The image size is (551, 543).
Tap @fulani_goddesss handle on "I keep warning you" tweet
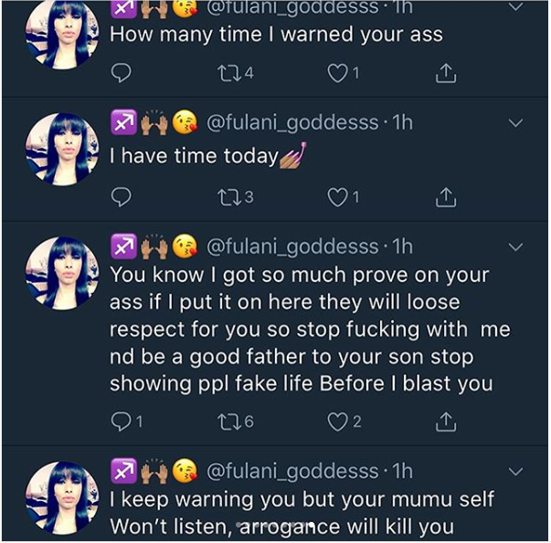coord(291,471)
